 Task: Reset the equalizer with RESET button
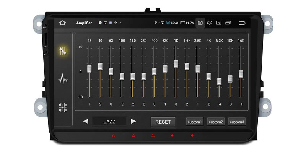pos(163,122)
